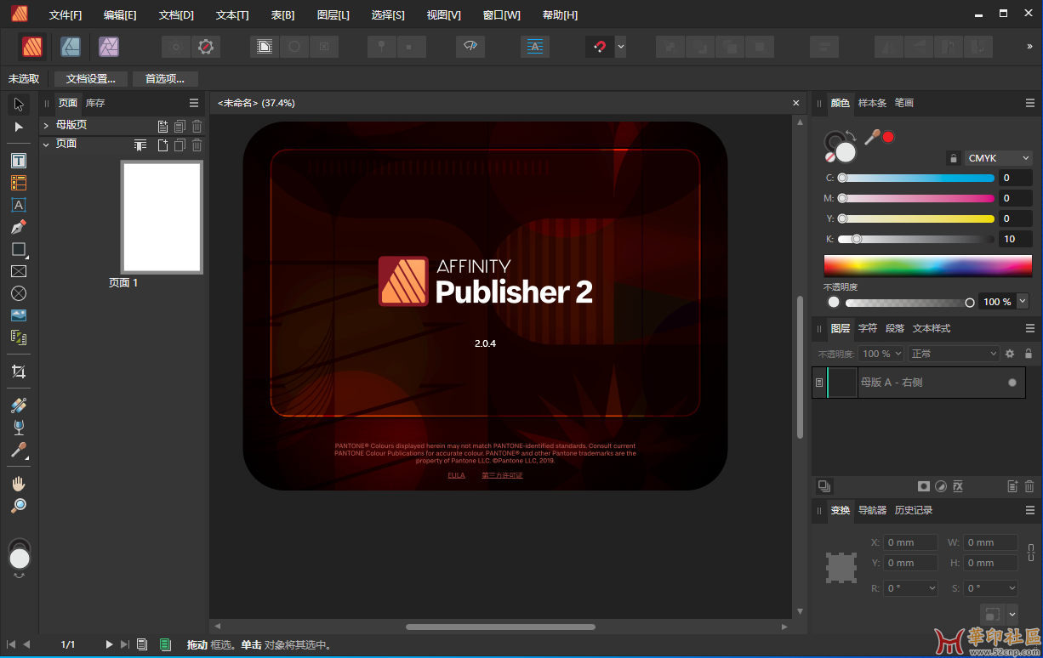
Task: Go to next page arrow in status bar
Action: pyautogui.click(x=109, y=644)
